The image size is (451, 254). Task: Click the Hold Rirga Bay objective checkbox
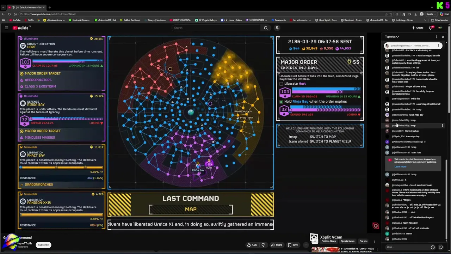point(281,102)
